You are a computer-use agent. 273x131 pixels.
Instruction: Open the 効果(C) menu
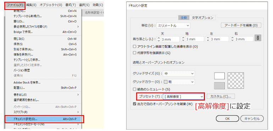[x=98, y=5]
